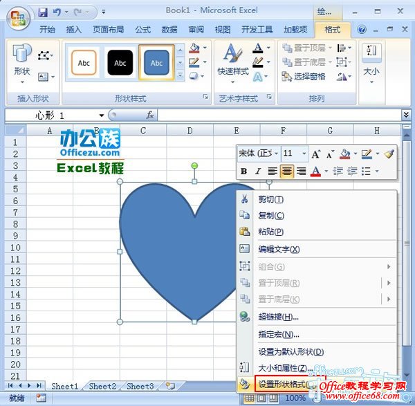Click the align objects icon in 排列 group
The width and height of the screenshot is (415, 406).
(x=342, y=48)
